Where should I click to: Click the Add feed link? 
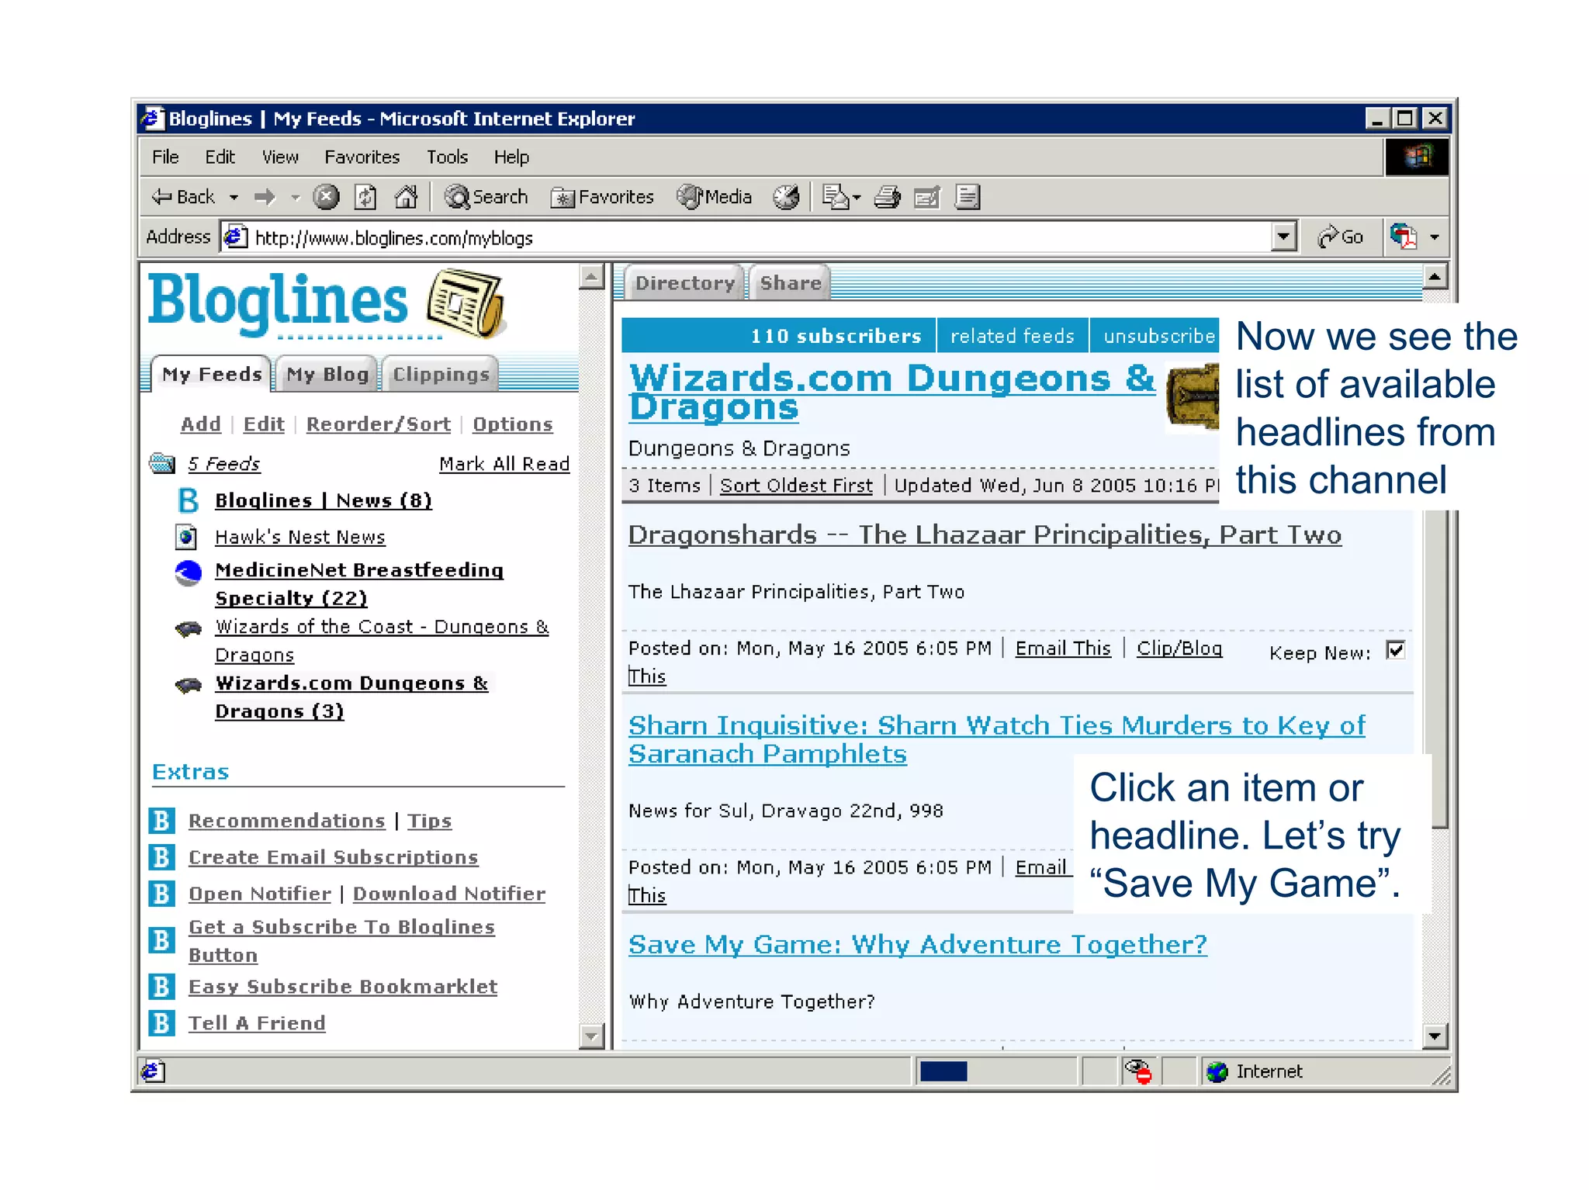pyautogui.click(x=200, y=424)
